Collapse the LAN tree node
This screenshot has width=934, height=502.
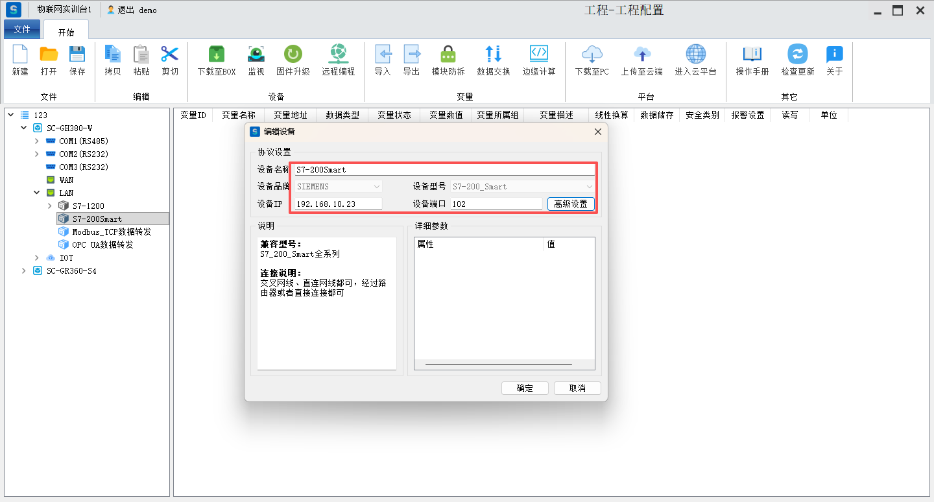pos(37,193)
